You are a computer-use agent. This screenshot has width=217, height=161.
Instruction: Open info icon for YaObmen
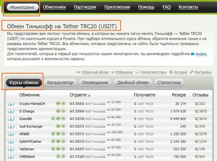point(11,149)
